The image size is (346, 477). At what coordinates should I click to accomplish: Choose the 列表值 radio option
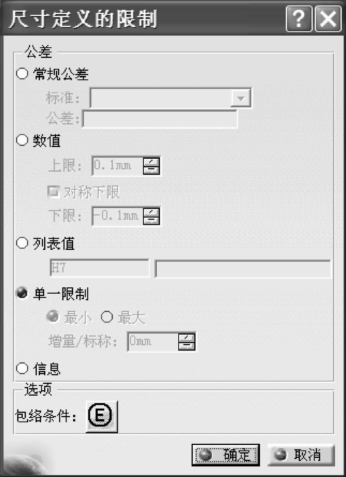tap(22, 244)
